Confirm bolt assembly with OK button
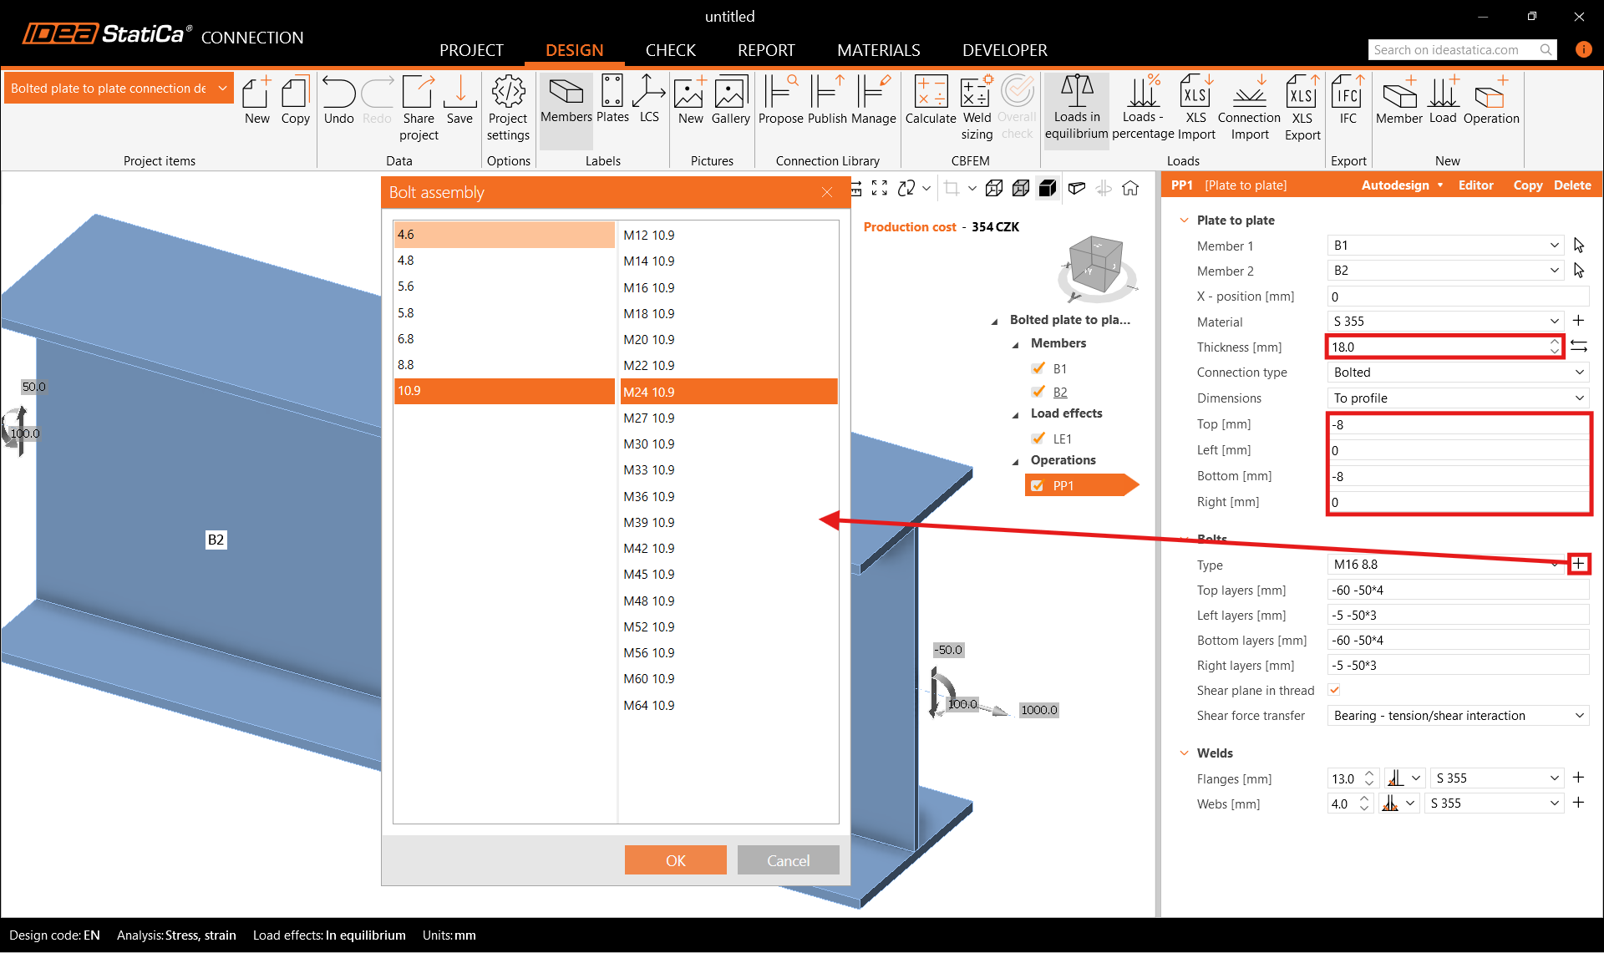 pos(675,860)
